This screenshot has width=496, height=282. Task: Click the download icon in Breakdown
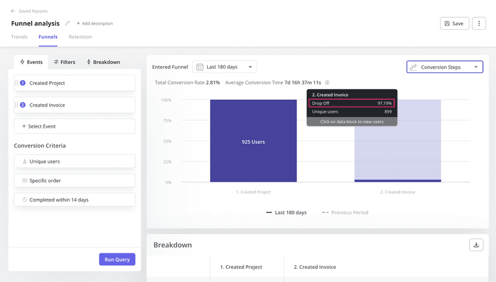coord(476,245)
